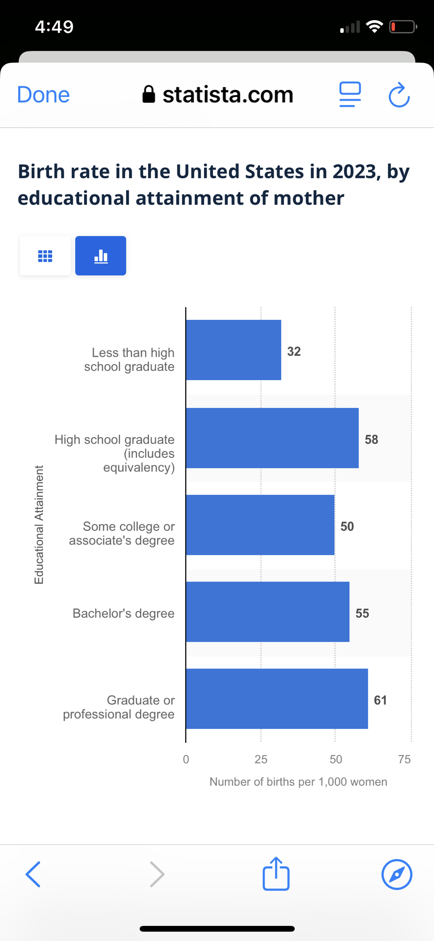Screen dimensions: 434x941
Task: Tap the Wi-Fi status icon
Action: 374,27
